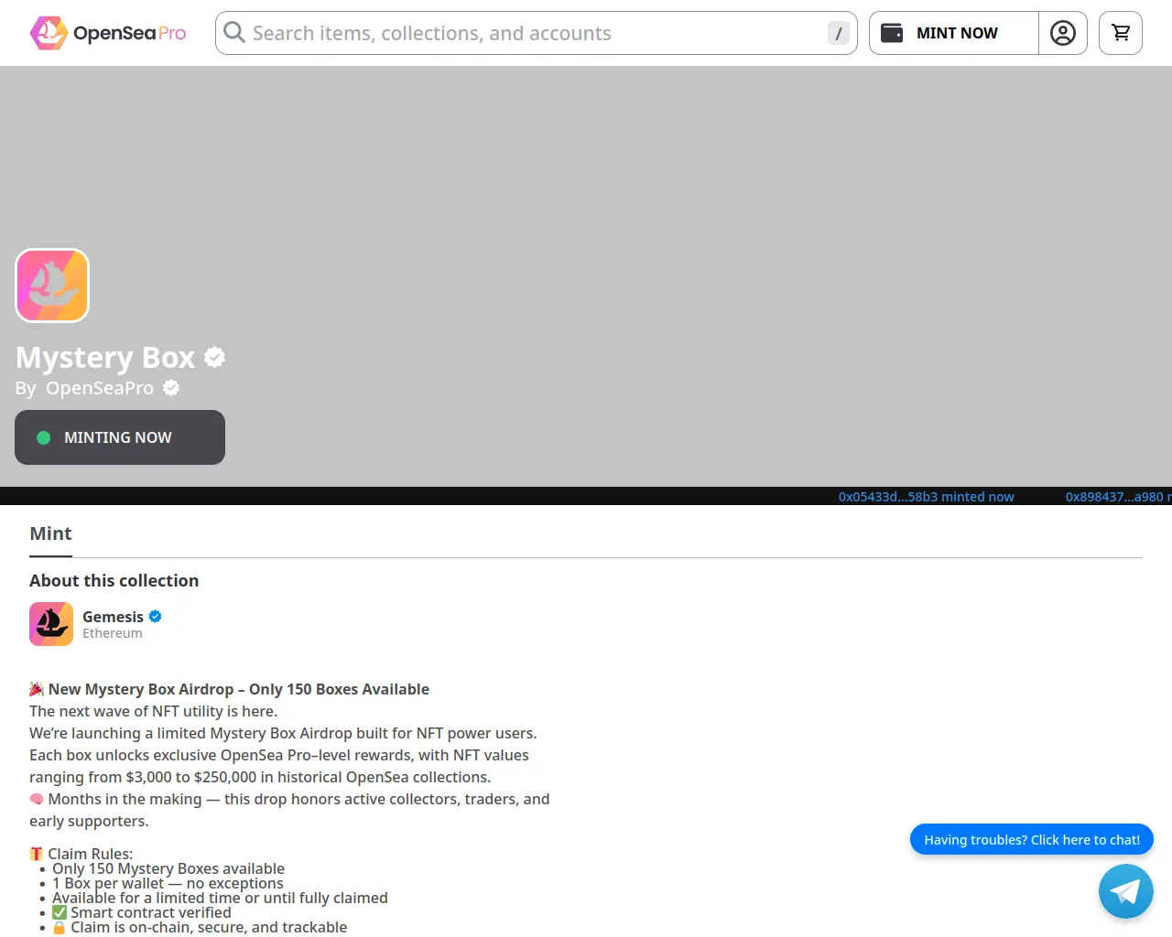This screenshot has height=937, width=1172.
Task: Click the search magnifier icon
Action: click(234, 33)
